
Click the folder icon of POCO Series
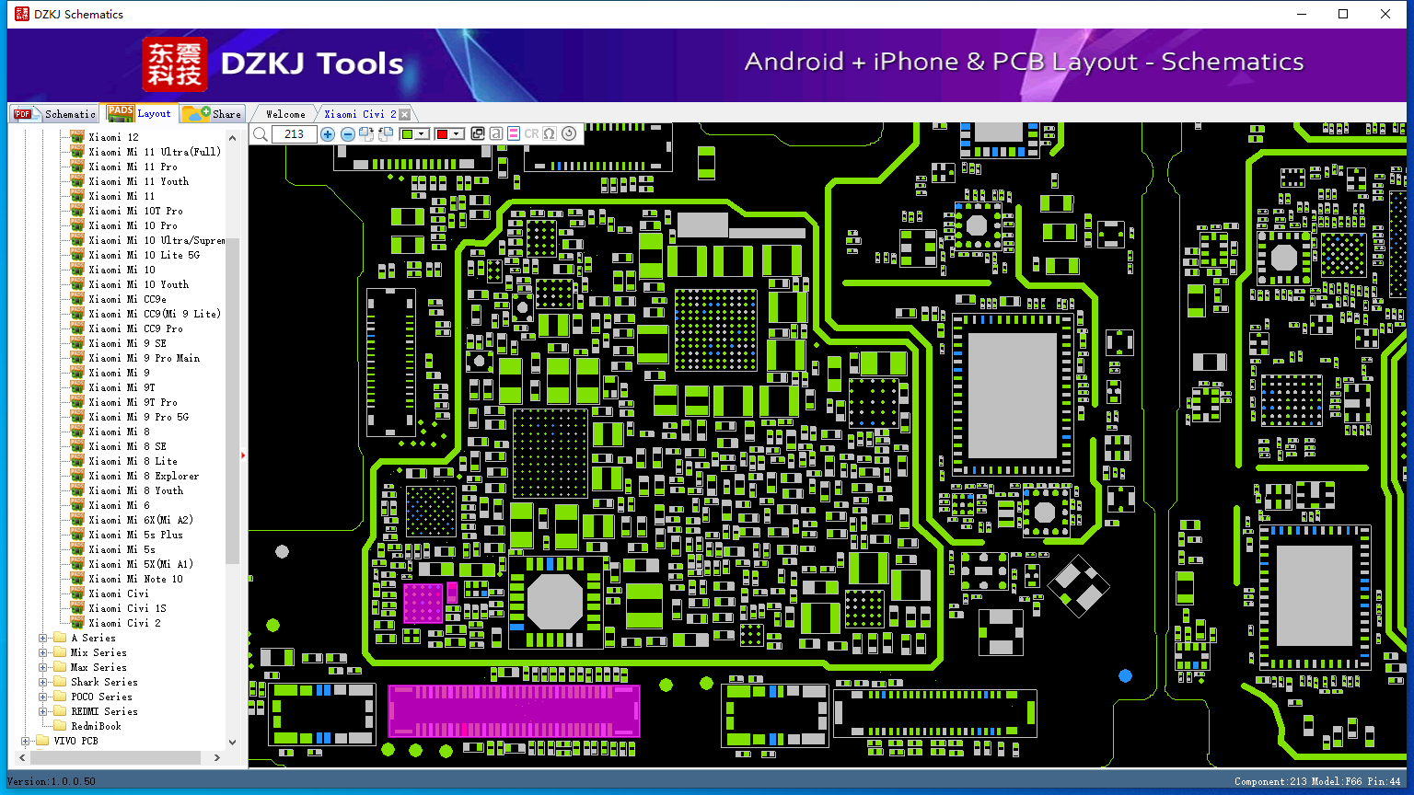(x=60, y=697)
